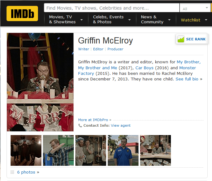The image size is (212, 181).
Task: Expand the Celebs, Events & Photos menu arrow
Action: (130, 20)
